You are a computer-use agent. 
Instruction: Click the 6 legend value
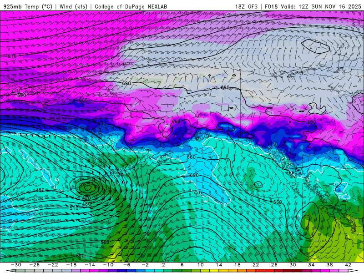[x=182, y=265]
